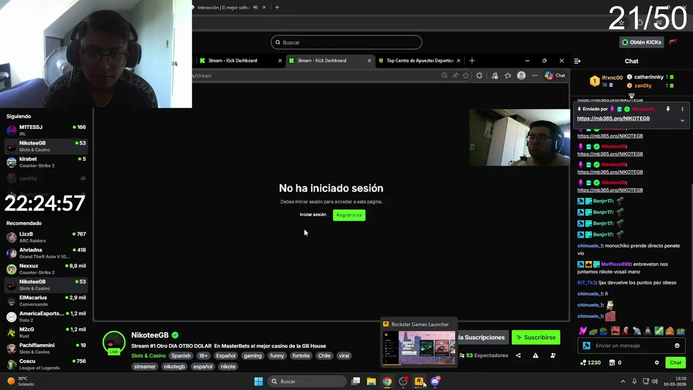
Task: Click the fortnite tag
Action: coord(301,356)
